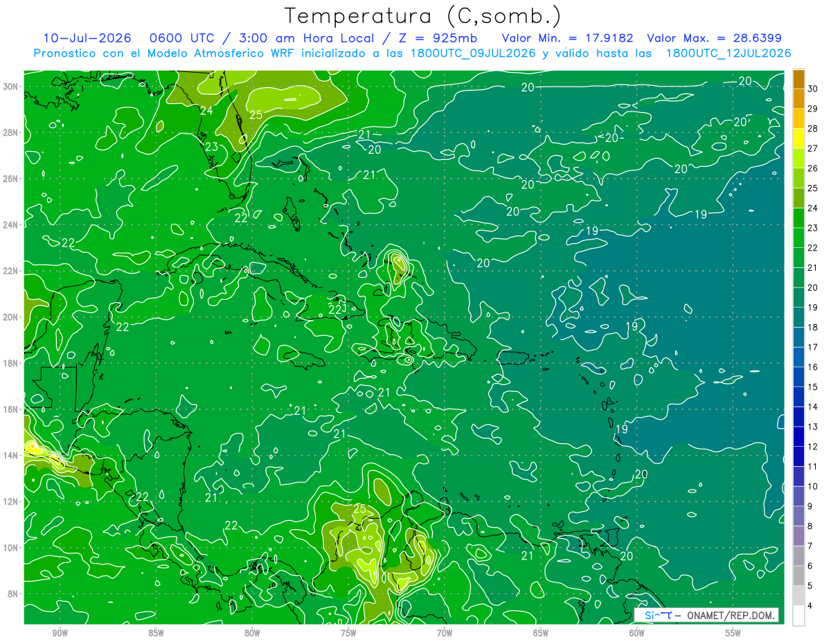The width and height of the screenshot is (831, 642).
Task: Click the "25" contour label east of Florida
Action: [256, 115]
